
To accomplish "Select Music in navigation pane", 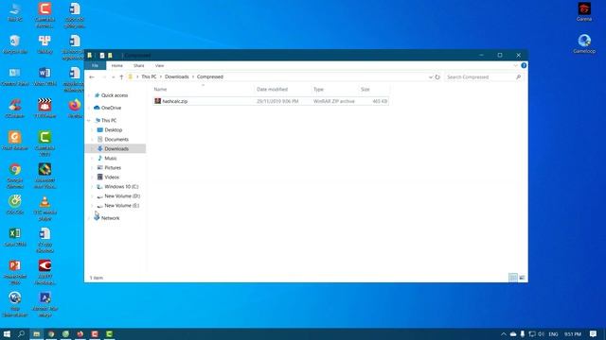I will (111, 158).
